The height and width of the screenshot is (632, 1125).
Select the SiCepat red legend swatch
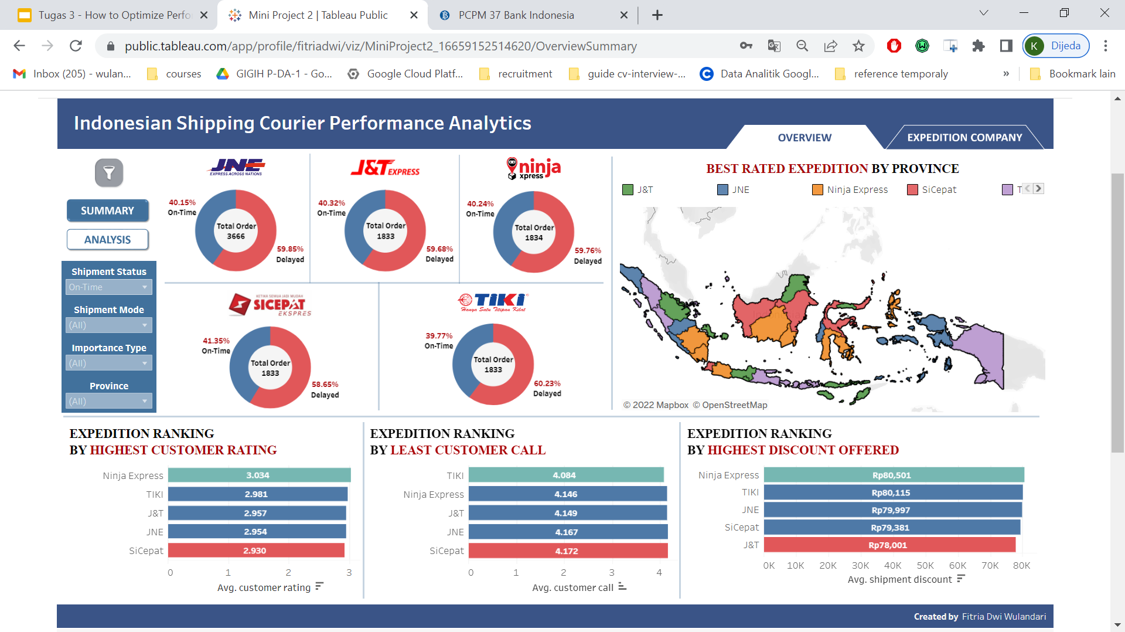pos(911,189)
